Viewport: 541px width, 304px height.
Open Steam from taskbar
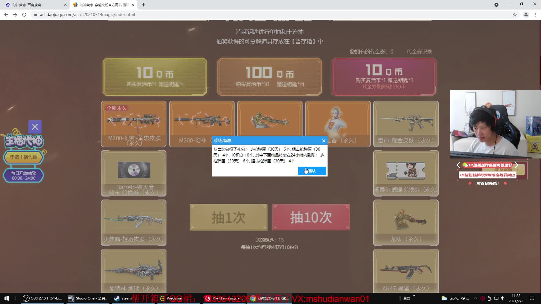pyautogui.click(x=123, y=298)
